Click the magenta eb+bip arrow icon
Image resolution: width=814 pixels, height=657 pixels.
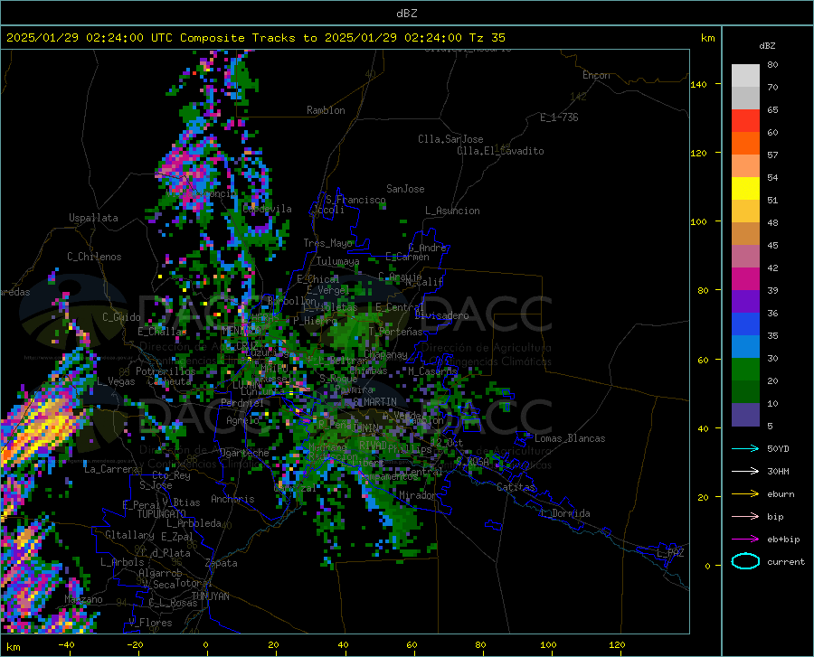745,539
